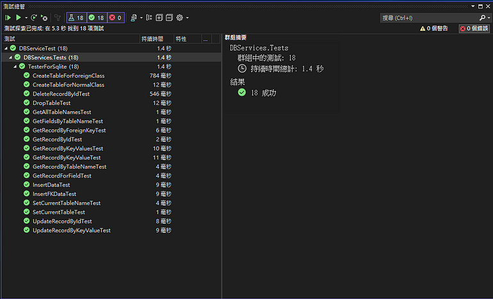Open settings gear dropdown arrow

coord(188,18)
